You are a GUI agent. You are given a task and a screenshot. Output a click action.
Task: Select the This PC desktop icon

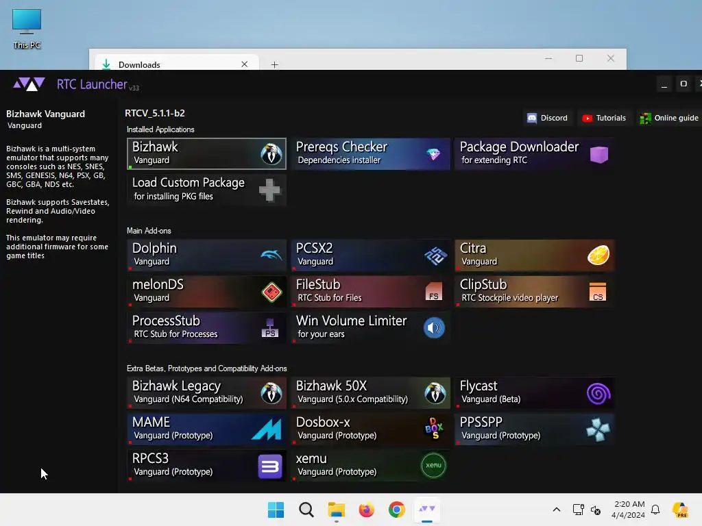(27, 29)
